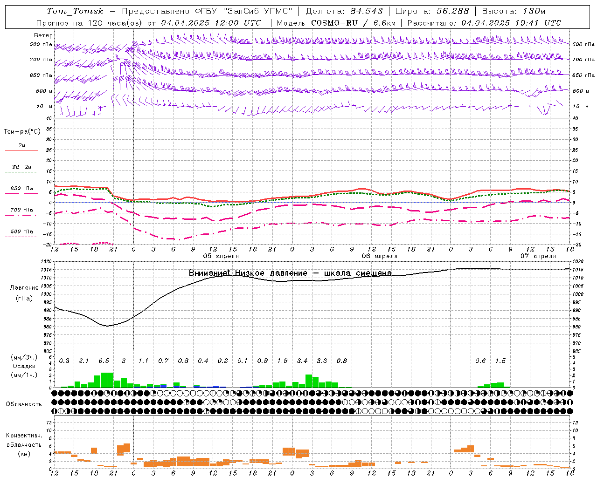This screenshot has height=477, width=597.
Task: Click the precipitation total 0.1
Action: coord(243,361)
